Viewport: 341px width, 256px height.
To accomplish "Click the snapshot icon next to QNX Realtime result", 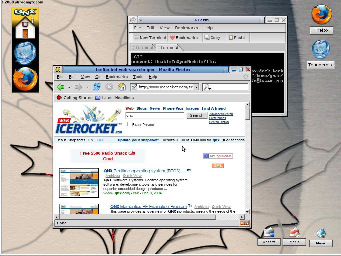I will click(188, 170).
